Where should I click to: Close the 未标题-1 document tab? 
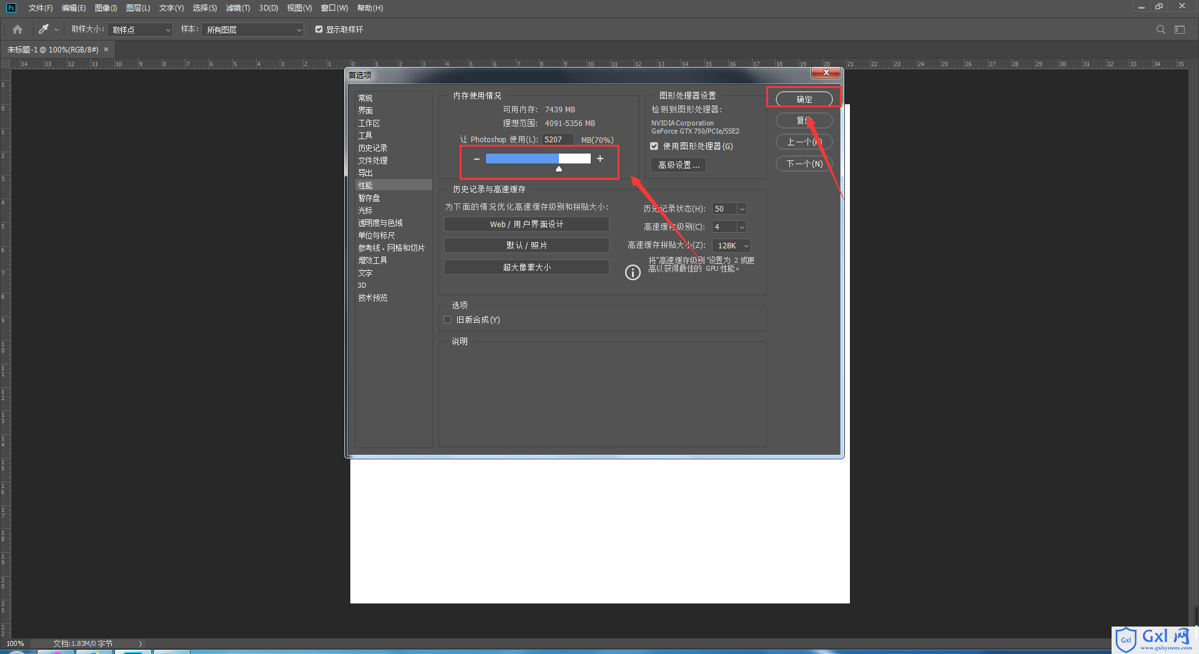pos(106,49)
